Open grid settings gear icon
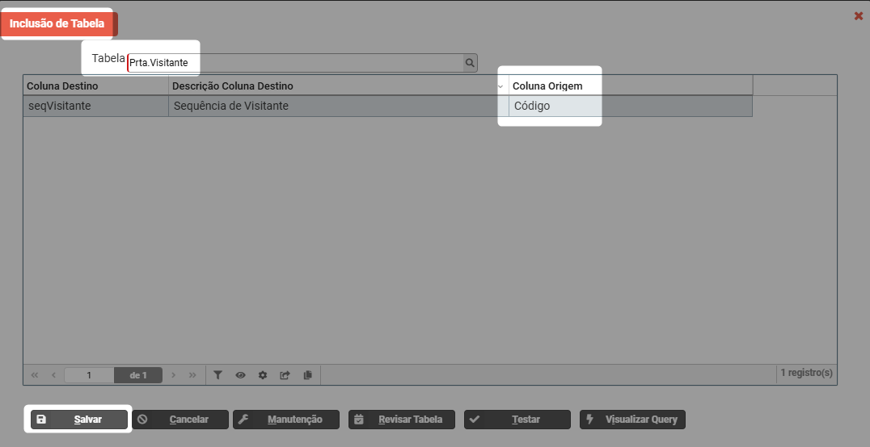Image resolution: width=870 pixels, height=447 pixels. 263,375
